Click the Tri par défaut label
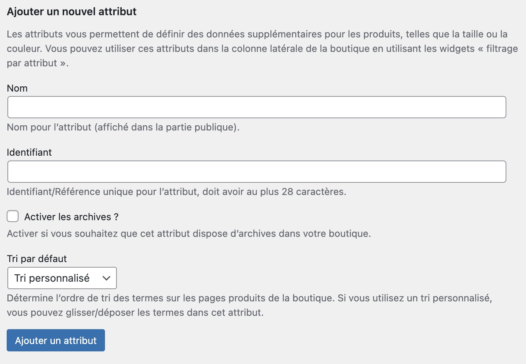 pyautogui.click(x=37, y=259)
